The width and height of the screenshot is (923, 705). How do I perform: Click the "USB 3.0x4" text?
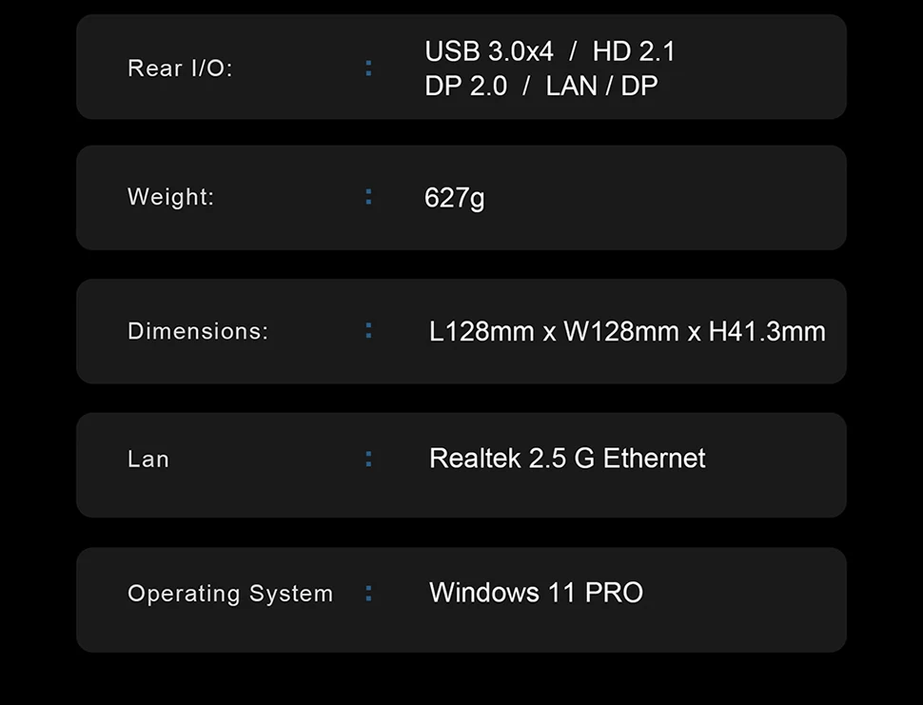click(489, 51)
